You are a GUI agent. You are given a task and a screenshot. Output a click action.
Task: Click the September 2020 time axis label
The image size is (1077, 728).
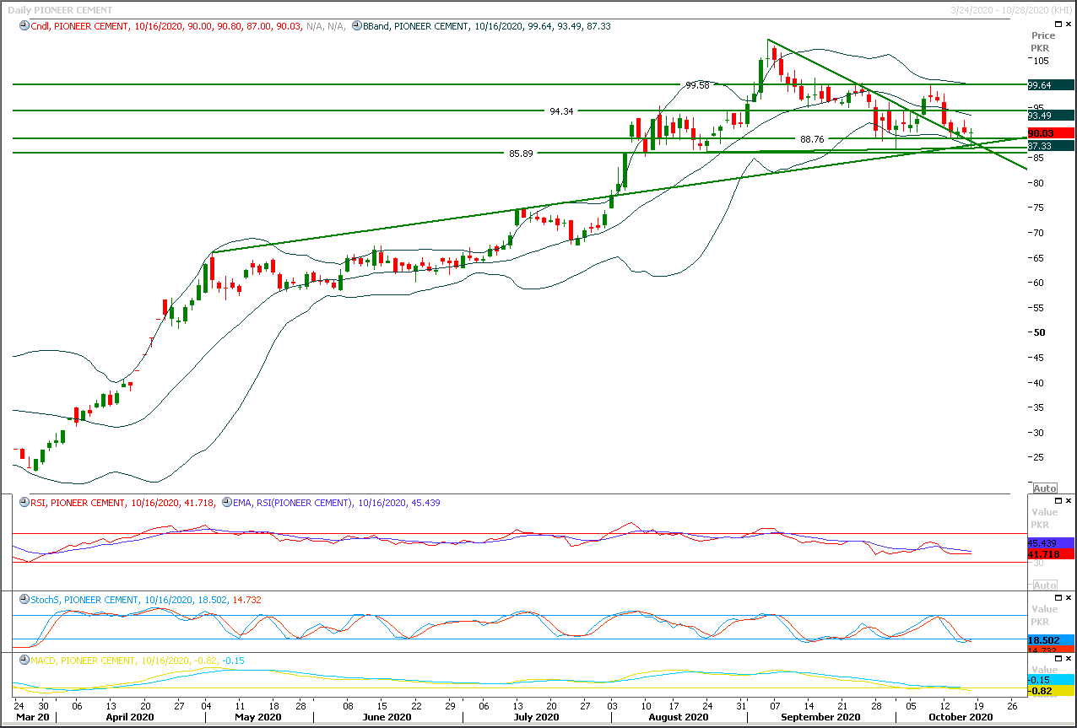pos(821,716)
